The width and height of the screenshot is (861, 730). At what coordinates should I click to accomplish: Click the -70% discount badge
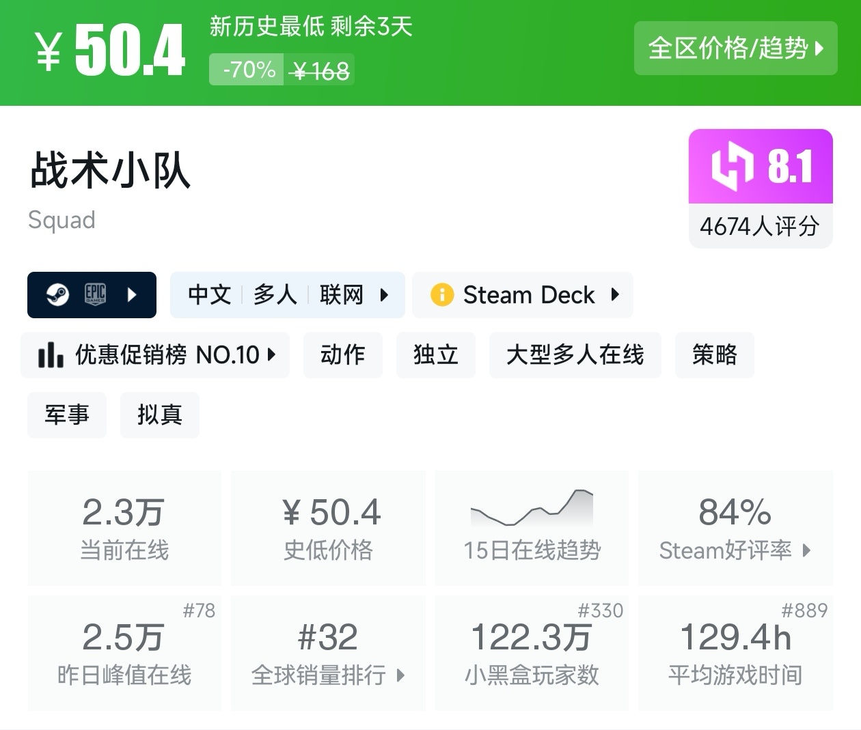click(x=247, y=70)
